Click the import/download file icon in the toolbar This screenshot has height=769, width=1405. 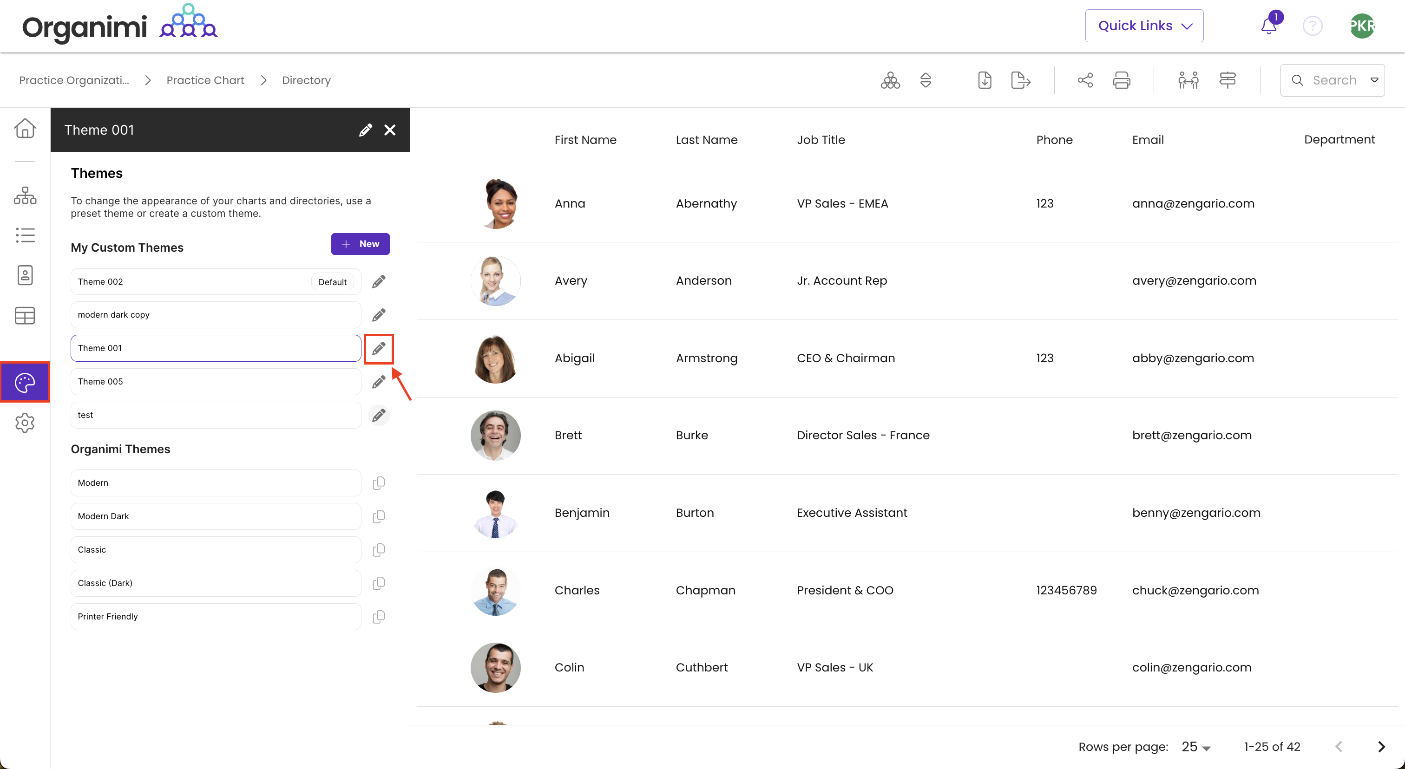click(x=985, y=80)
